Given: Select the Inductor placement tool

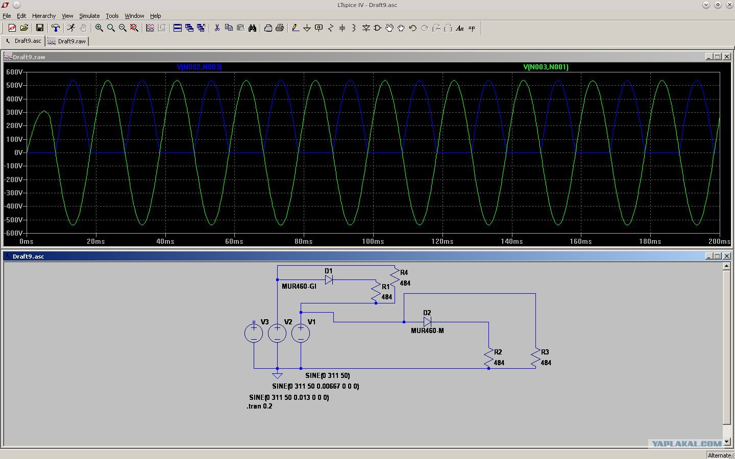Looking at the screenshot, I should 354,28.
